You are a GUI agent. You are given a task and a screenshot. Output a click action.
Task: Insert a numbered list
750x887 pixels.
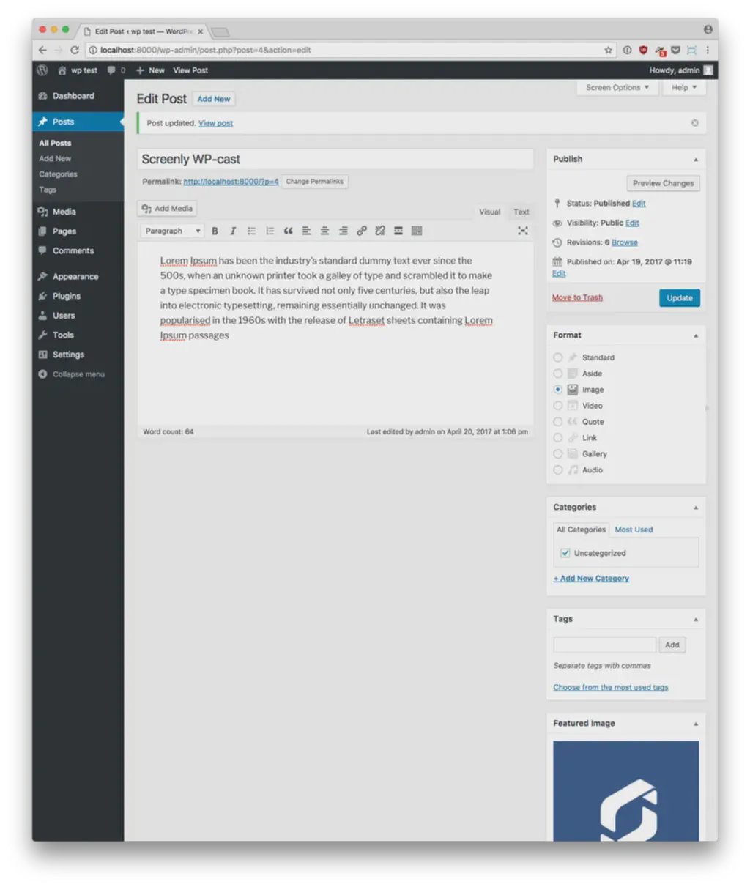(270, 231)
